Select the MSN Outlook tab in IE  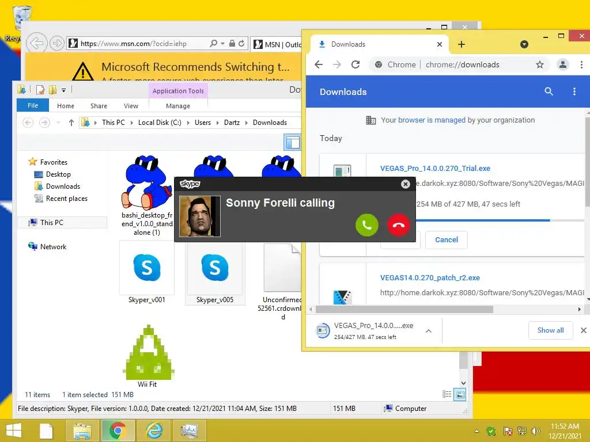pyautogui.click(x=277, y=44)
